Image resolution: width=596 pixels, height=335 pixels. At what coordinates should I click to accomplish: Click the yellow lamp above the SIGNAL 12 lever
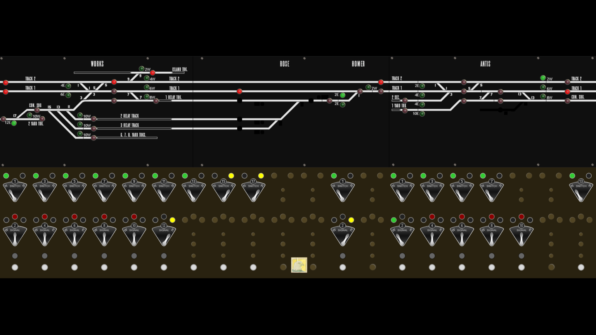172,220
